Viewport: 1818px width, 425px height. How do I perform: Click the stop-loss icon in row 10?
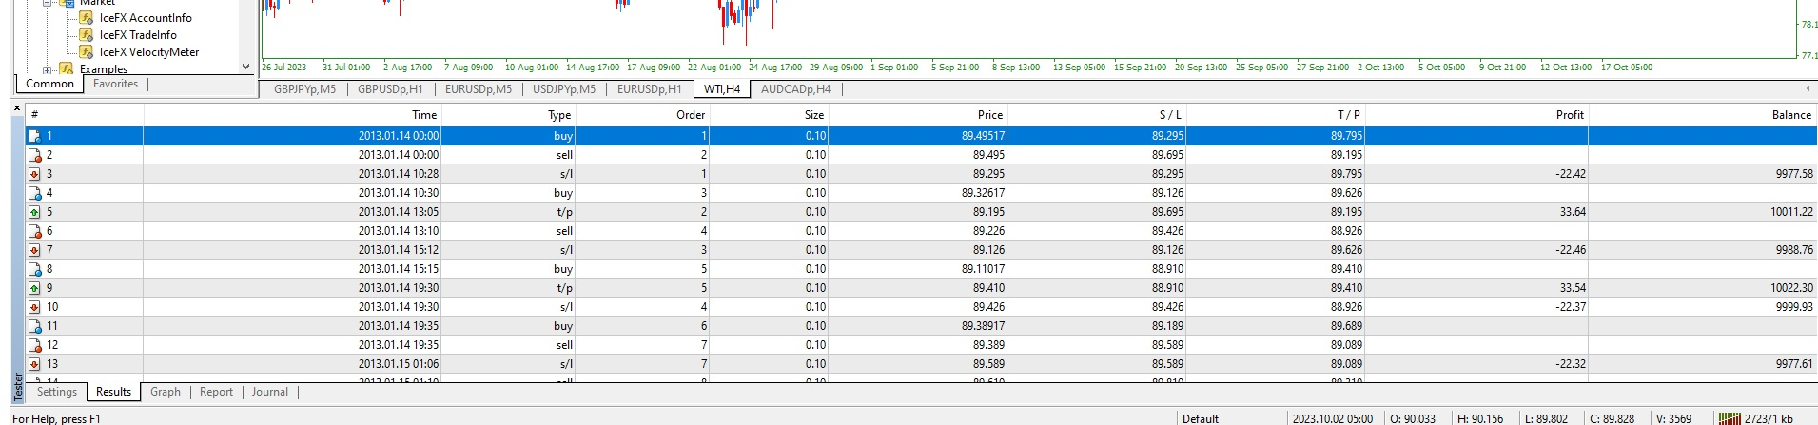coord(34,307)
